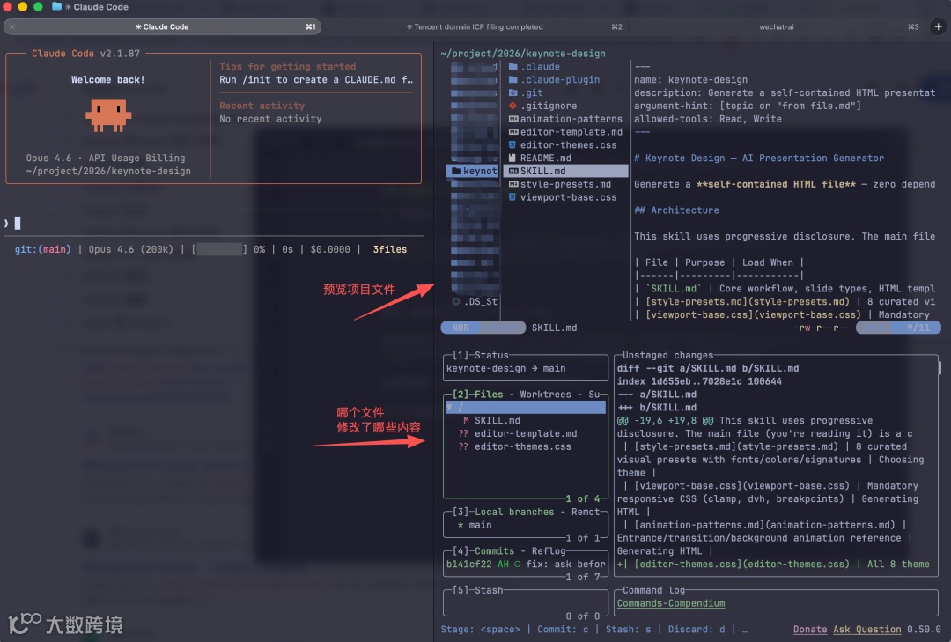951x642 pixels.
Task: Select style-presets.md in the file browser
Action: pos(565,184)
